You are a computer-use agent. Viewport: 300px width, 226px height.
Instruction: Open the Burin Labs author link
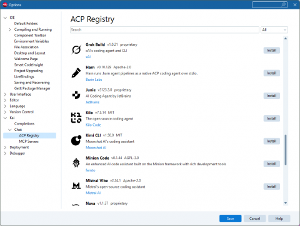[94, 80]
